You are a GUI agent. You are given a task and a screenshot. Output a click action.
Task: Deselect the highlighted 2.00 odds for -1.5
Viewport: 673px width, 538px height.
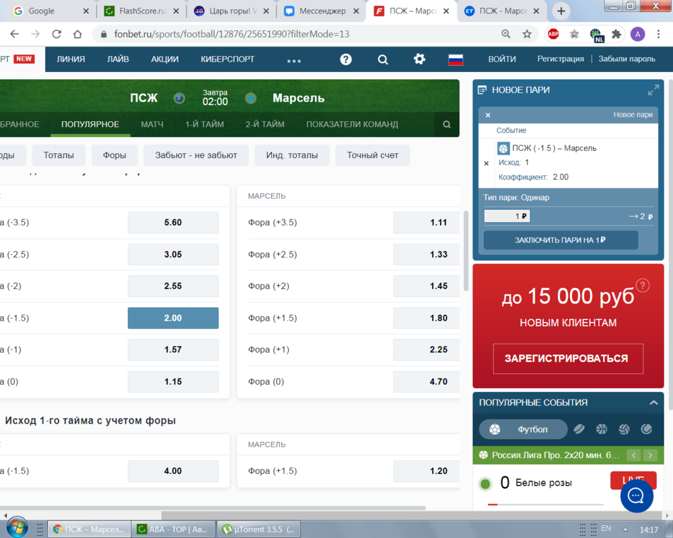[x=173, y=318]
